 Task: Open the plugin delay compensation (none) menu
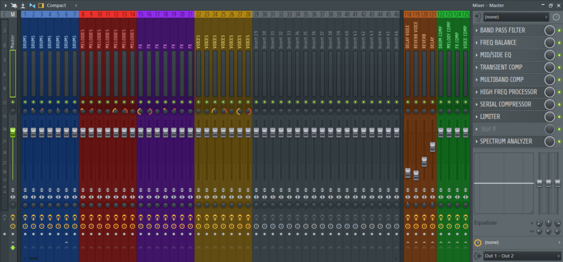522,242
